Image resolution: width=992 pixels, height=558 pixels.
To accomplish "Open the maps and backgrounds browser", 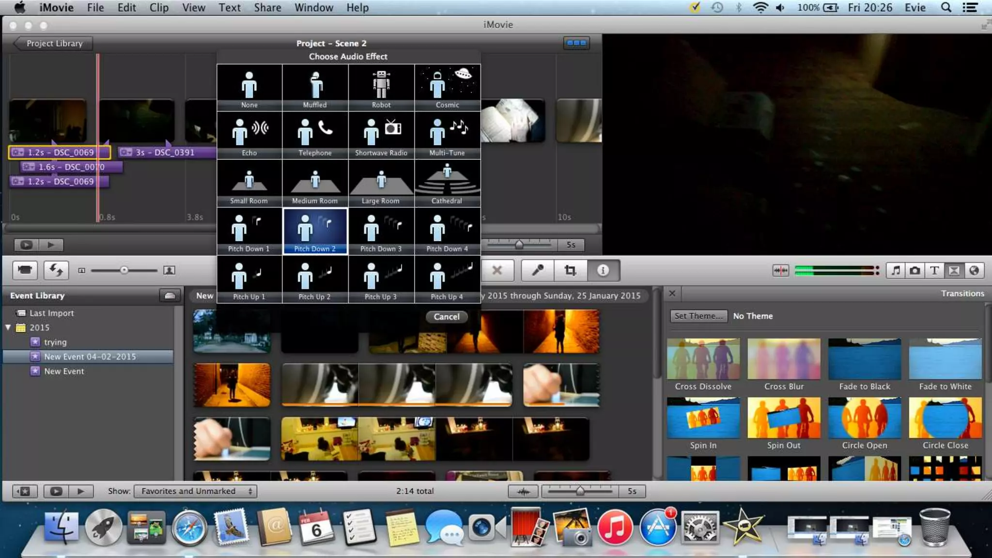I will (x=974, y=270).
